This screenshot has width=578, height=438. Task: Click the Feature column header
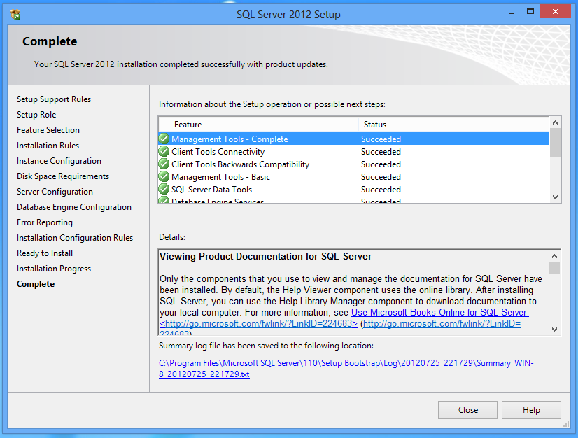pyautogui.click(x=264, y=125)
